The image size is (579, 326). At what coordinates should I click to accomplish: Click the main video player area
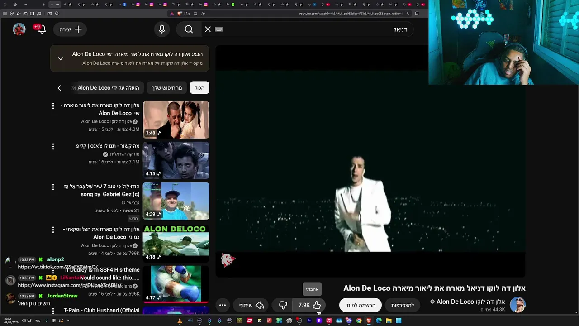[370, 161]
